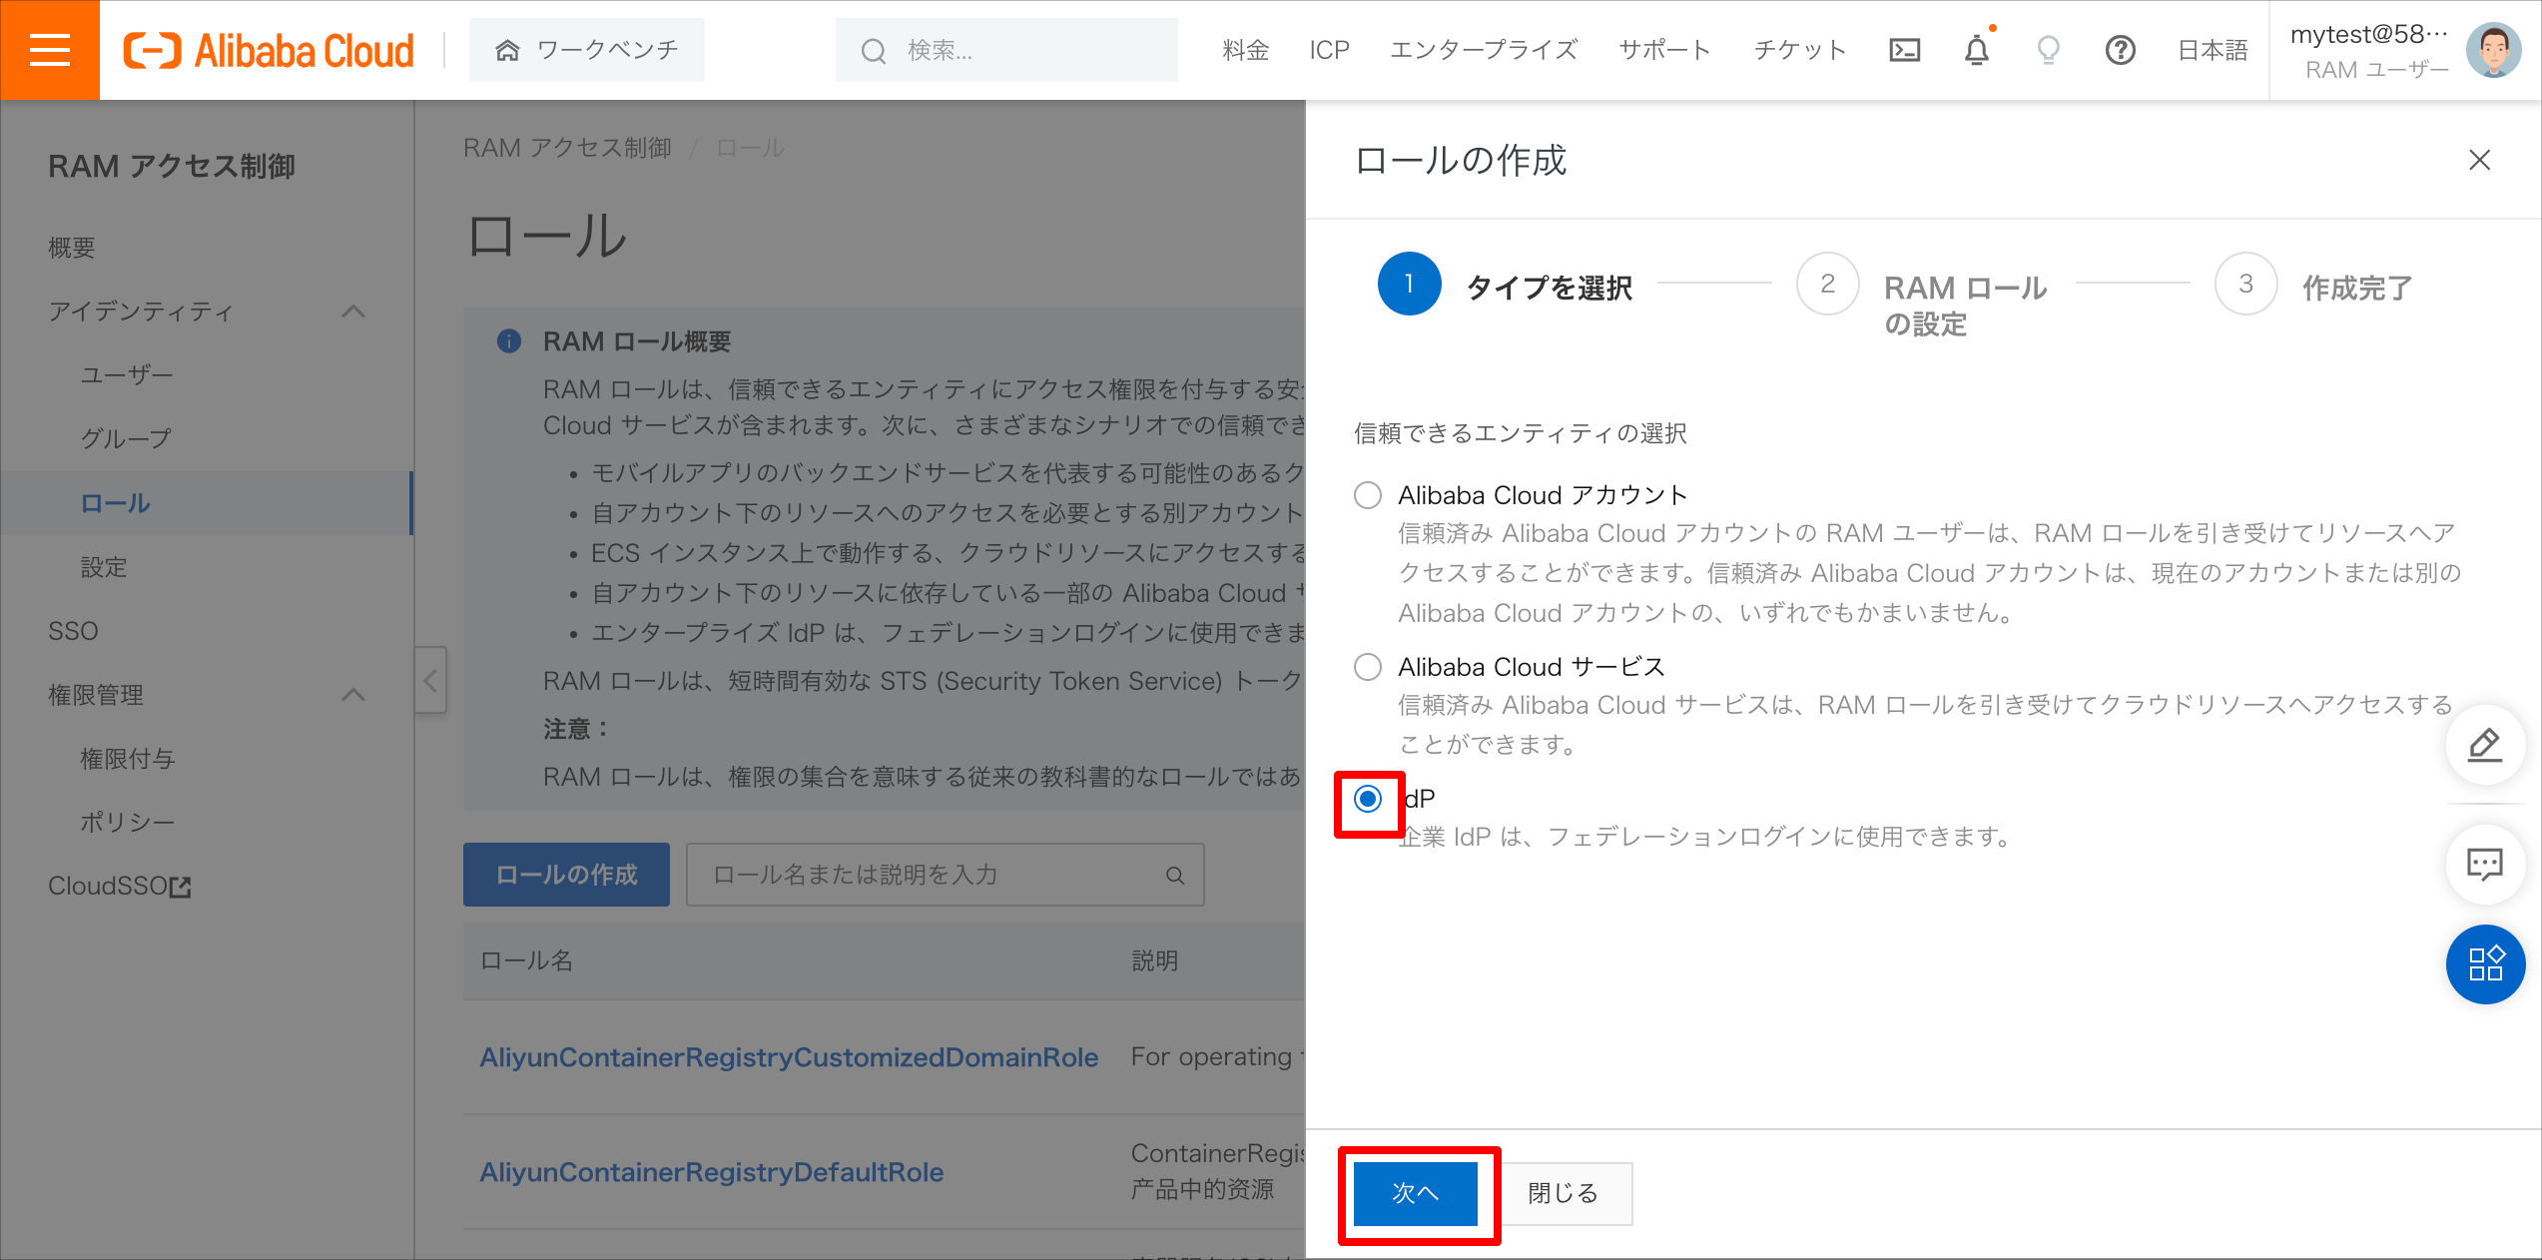Open the hamburger navigation menu
The width and height of the screenshot is (2542, 1260).
[50, 50]
